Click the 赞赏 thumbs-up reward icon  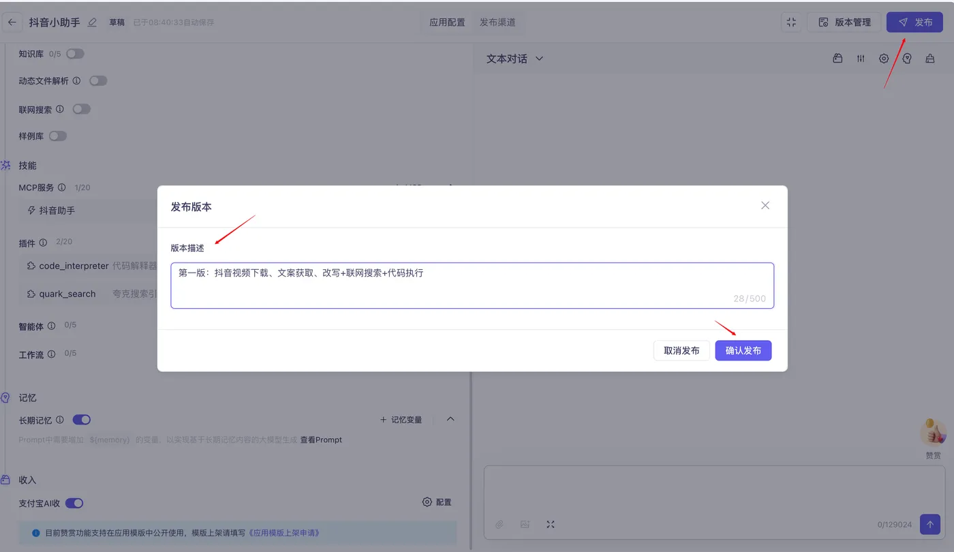coord(933,433)
